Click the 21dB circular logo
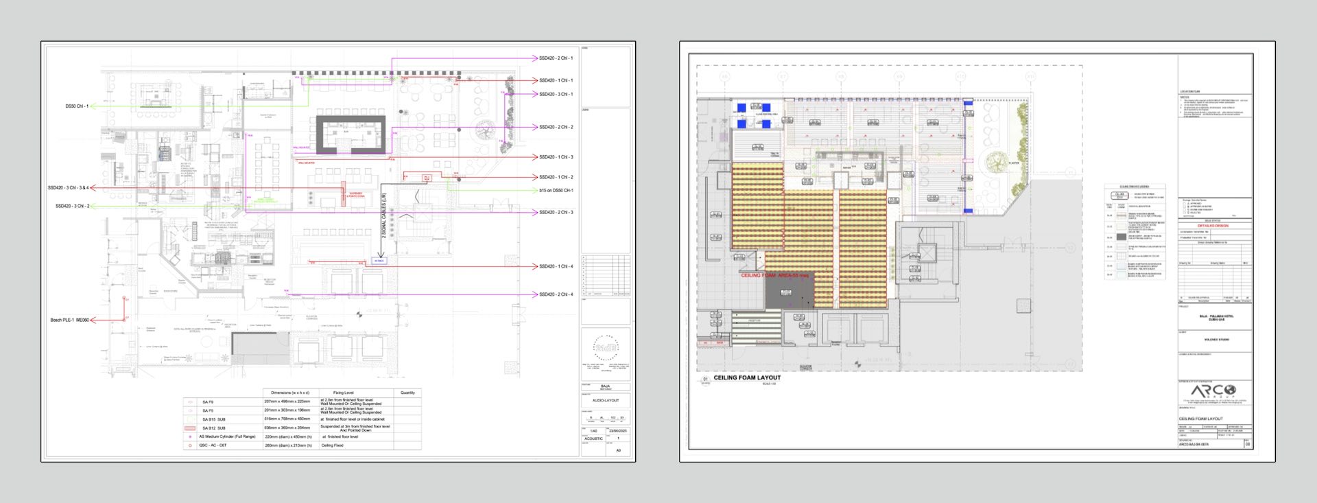 pos(606,348)
